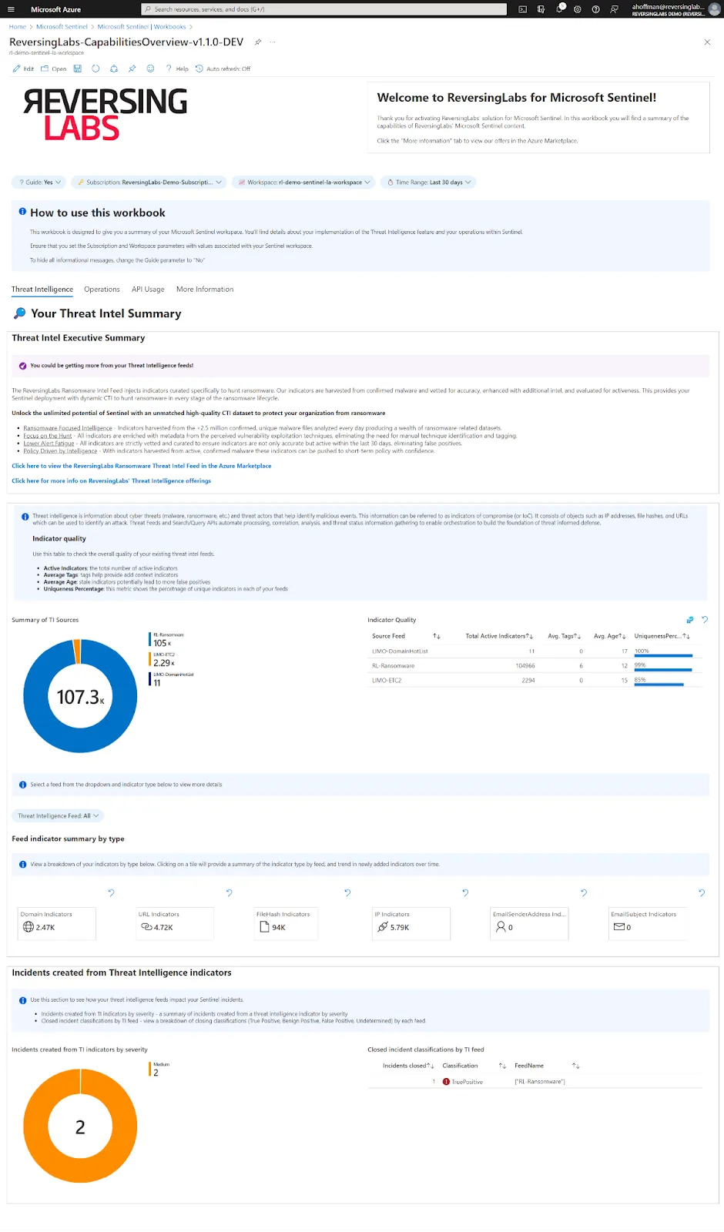This screenshot has width=724, height=1232.
Task: Toggle Auto refresh: Off
Action: (x=223, y=69)
